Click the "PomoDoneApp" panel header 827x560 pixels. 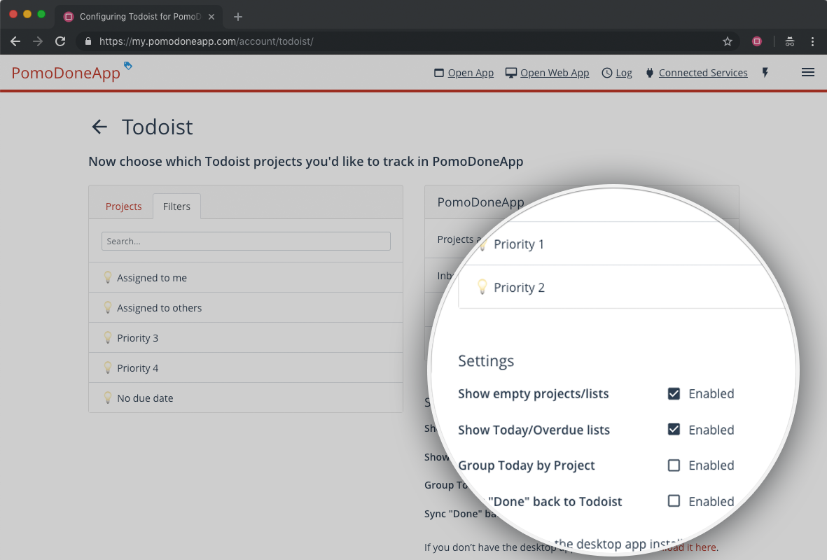[480, 202]
